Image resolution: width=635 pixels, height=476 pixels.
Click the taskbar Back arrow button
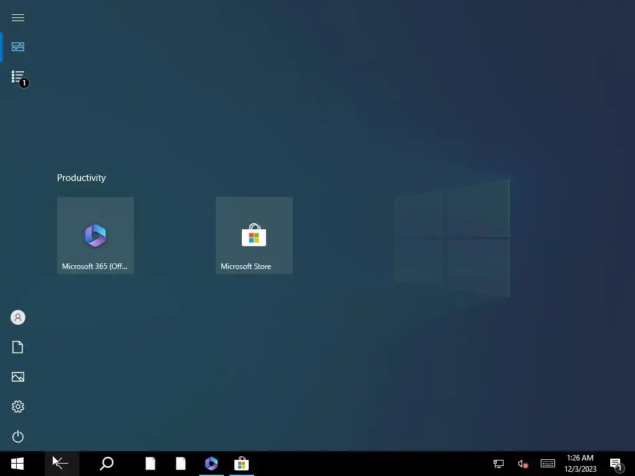click(61, 464)
